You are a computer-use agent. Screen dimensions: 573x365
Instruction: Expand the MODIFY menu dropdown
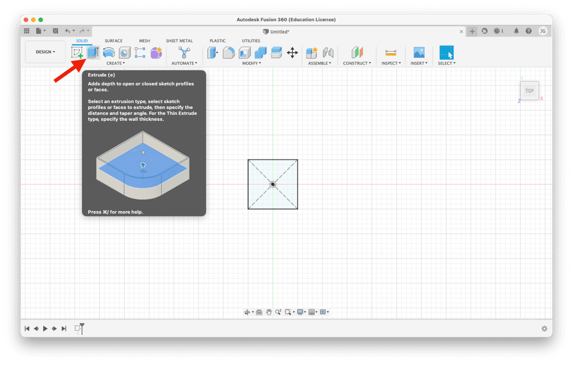pos(252,63)
